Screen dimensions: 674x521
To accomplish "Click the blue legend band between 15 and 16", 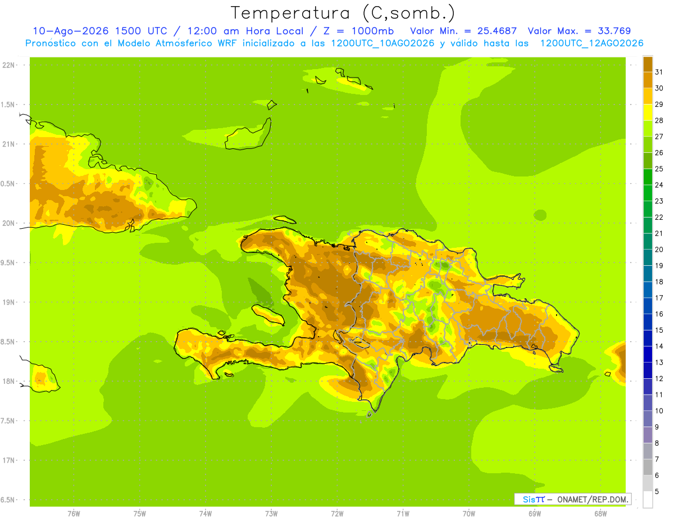I will pos(648,322).
